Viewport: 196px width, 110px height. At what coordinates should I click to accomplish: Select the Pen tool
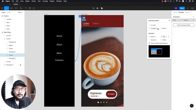click(x=21, y=8)
